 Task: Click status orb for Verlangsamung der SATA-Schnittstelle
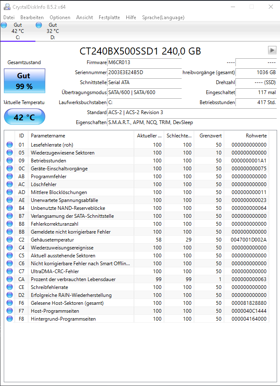click(10, 216)
